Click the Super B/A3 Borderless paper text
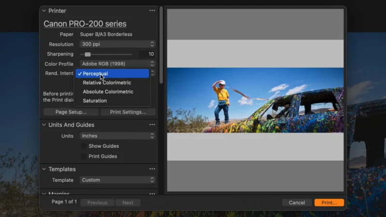This screenshot has width=386, height=217. coord(106,34)
